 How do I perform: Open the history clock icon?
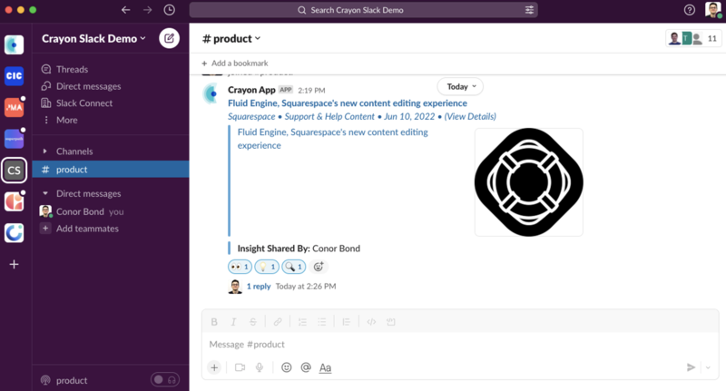pos(170,10)
